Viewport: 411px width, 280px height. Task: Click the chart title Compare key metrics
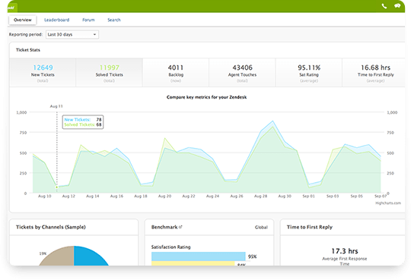point(206,97)
